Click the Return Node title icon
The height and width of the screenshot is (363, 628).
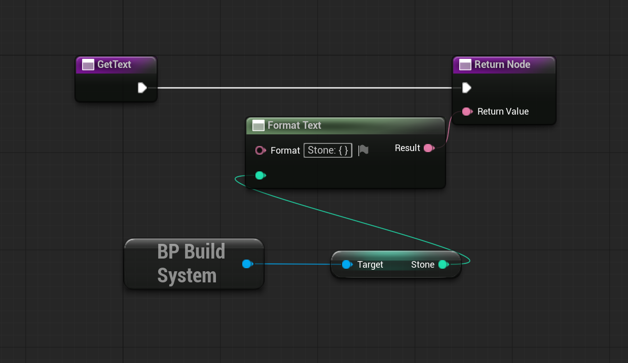click(x=465, y=65)
